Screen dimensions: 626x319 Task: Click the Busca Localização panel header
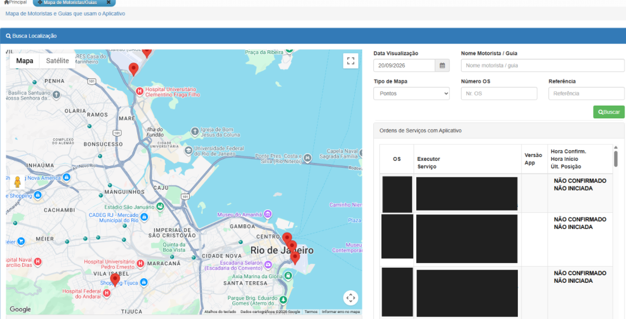(x=313, y=36)
